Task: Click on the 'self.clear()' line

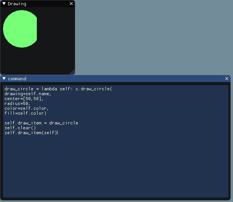Action: pos(20,128)
